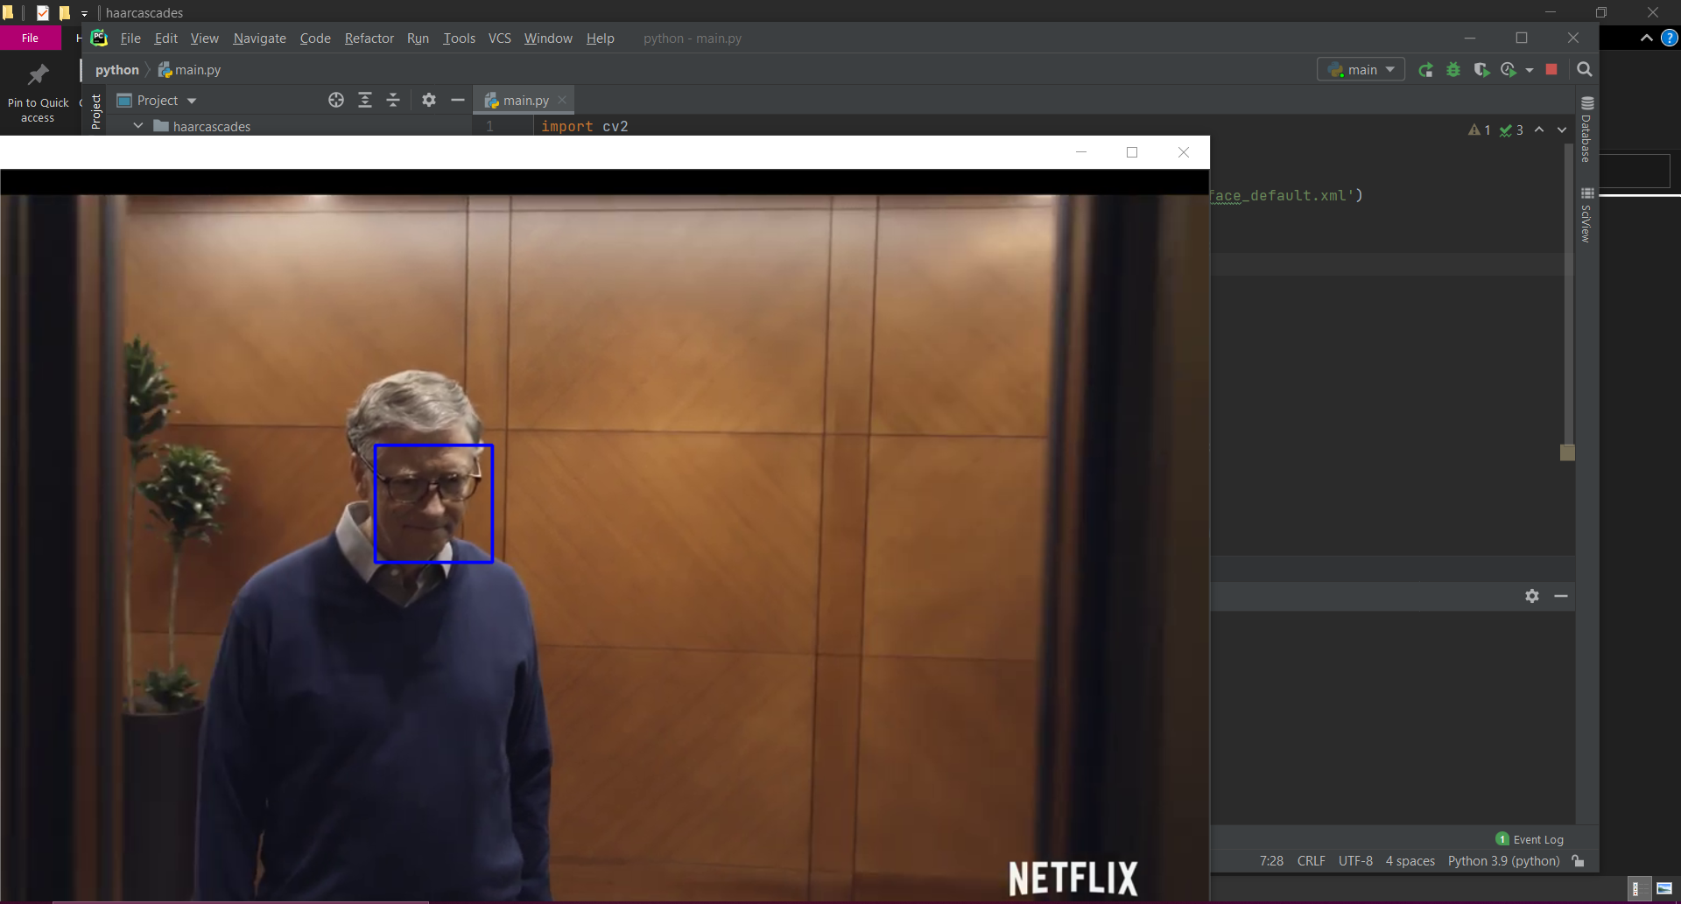This screenshot has height=904, width=1681.
Task: Close the main.py editor tab
Action: tap(562, 100)
